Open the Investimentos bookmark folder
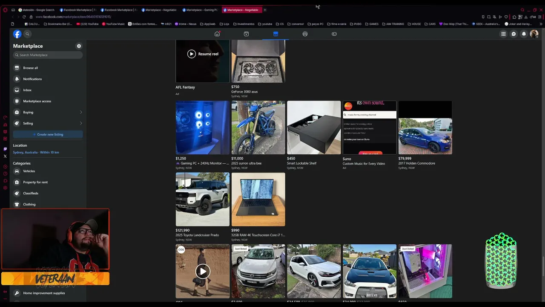The image size is (545, 307). (244, 24)
